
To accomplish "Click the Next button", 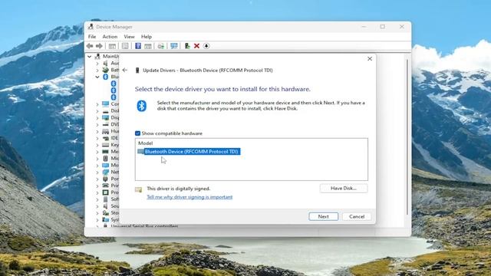I will [324, 216].
